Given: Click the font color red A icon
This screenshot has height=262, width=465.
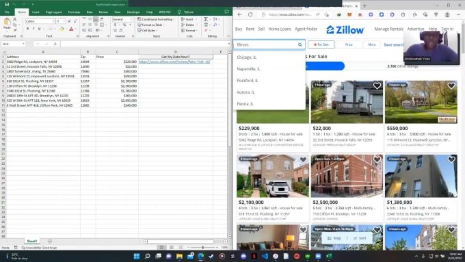Looking at the screenshot, I should pos(71,29).
